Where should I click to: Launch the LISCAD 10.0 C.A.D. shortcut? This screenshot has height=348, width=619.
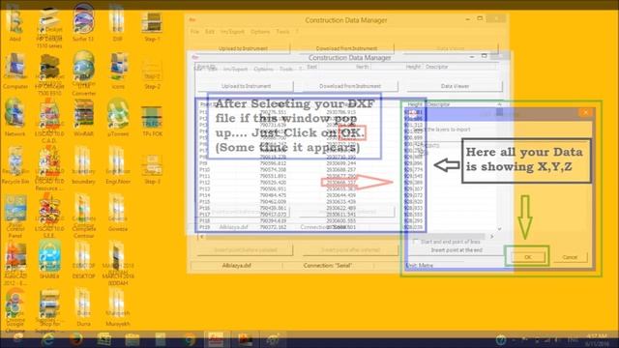click(x=49, y=121)
